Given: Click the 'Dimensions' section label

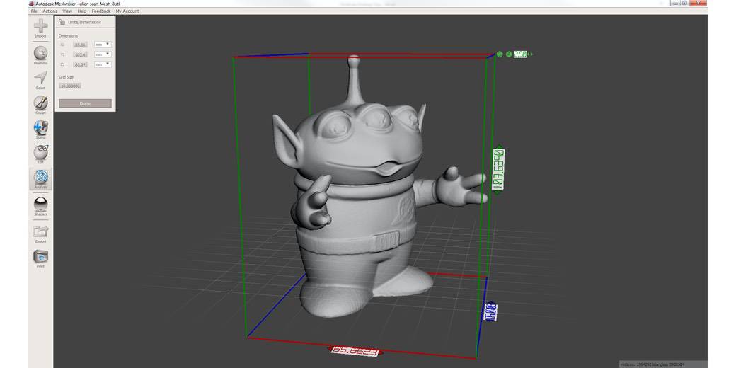Looking at the screenshot, I should (68, 35).
